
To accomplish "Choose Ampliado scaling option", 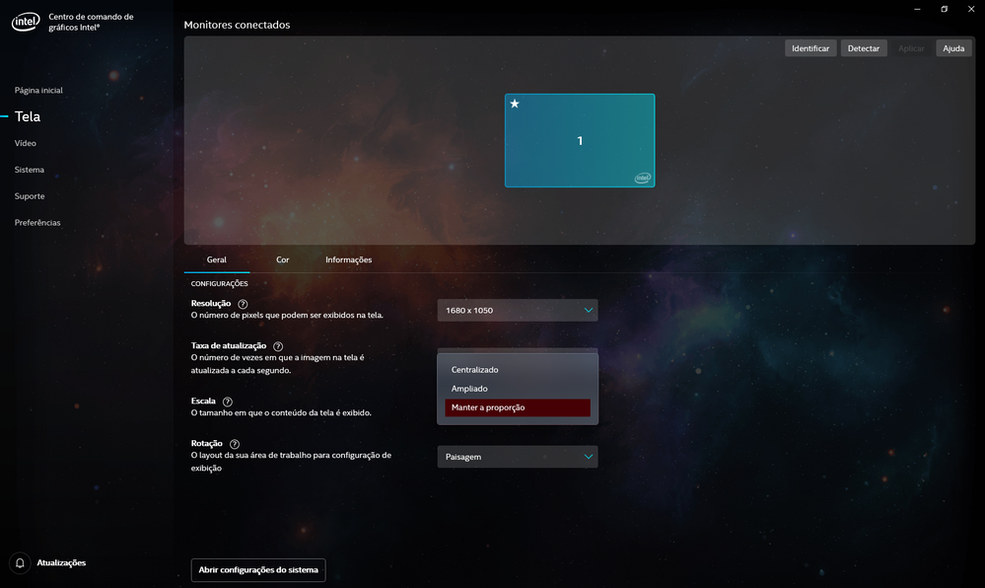I will point(518,389).
